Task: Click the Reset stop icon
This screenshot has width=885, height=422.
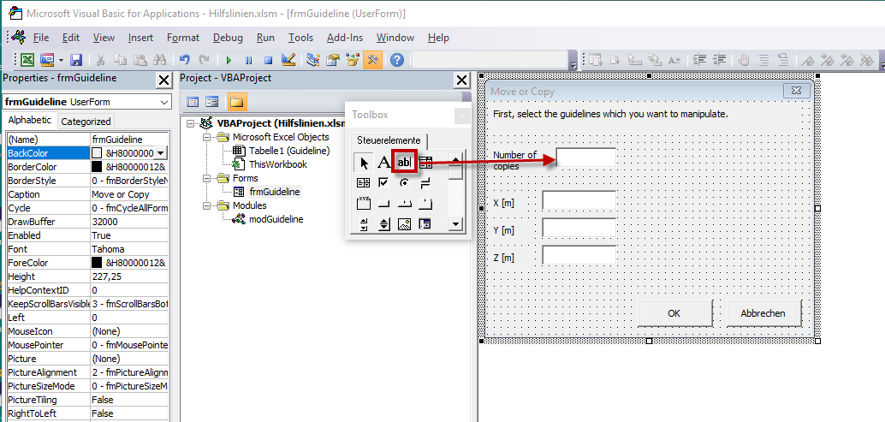Action: (268, 59)
